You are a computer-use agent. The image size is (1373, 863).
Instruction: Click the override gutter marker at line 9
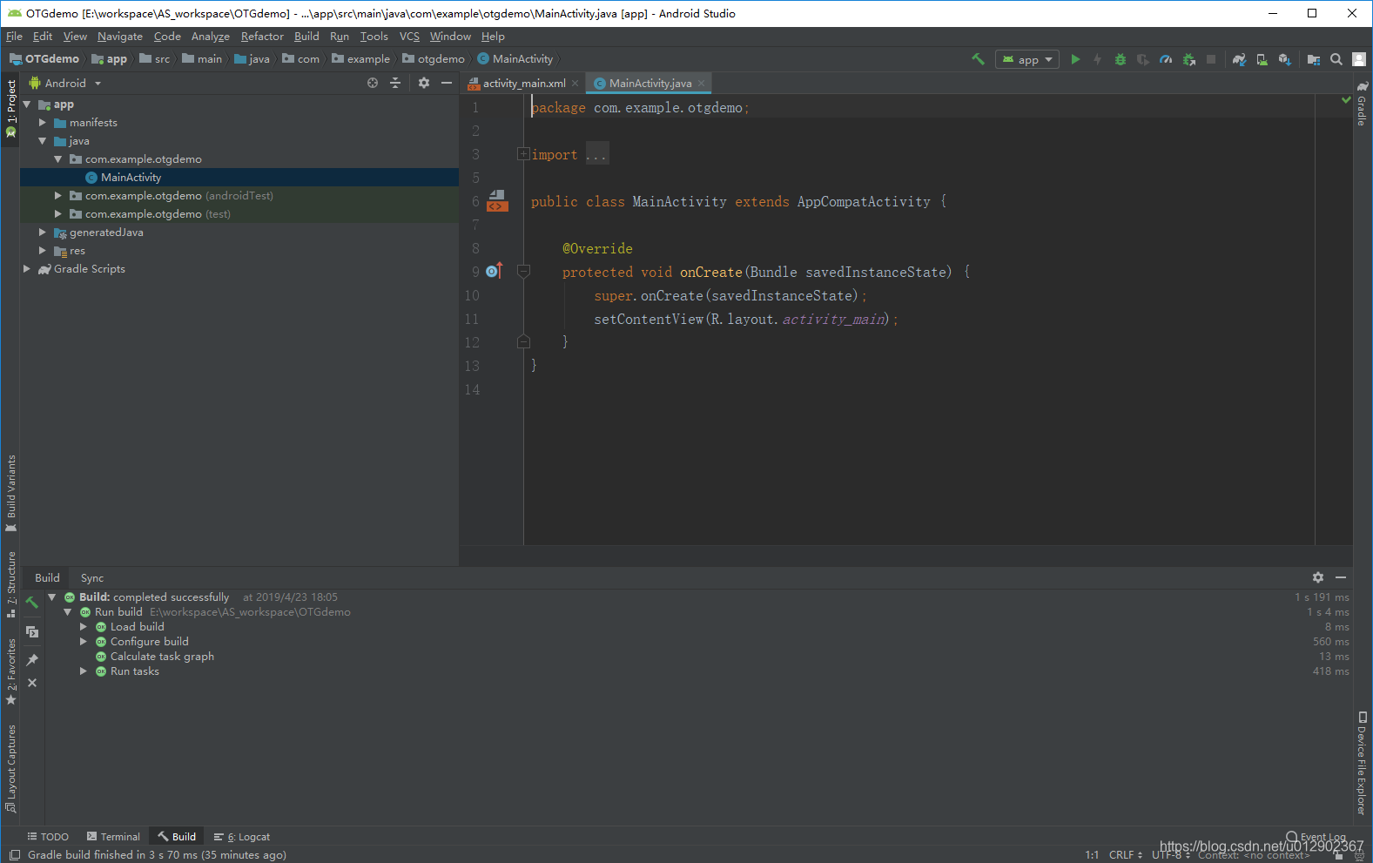[x=494, y=271]
